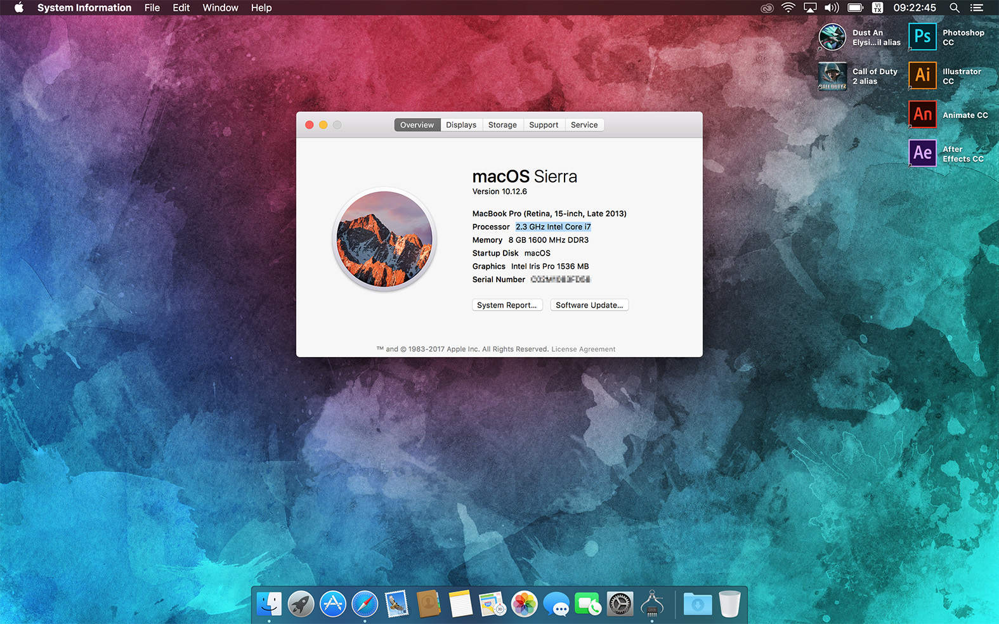The width and height of the screenshot is (999, 624).
Task: Click Creative Cloud menu bar icon
Action: (767, 8)
